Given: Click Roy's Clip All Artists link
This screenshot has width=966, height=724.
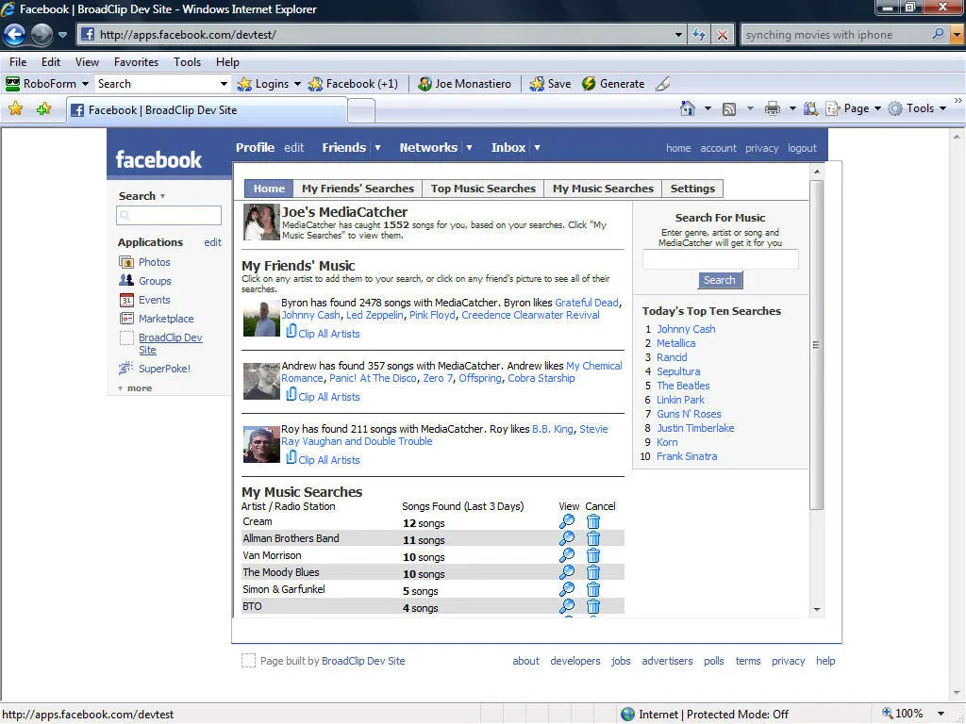Looking at the screenshot, I should [329, 460].
